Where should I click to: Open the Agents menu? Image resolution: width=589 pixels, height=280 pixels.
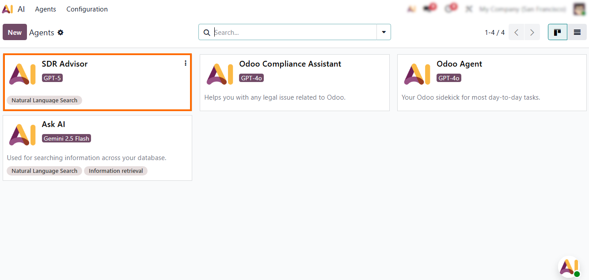coord(46,9)
